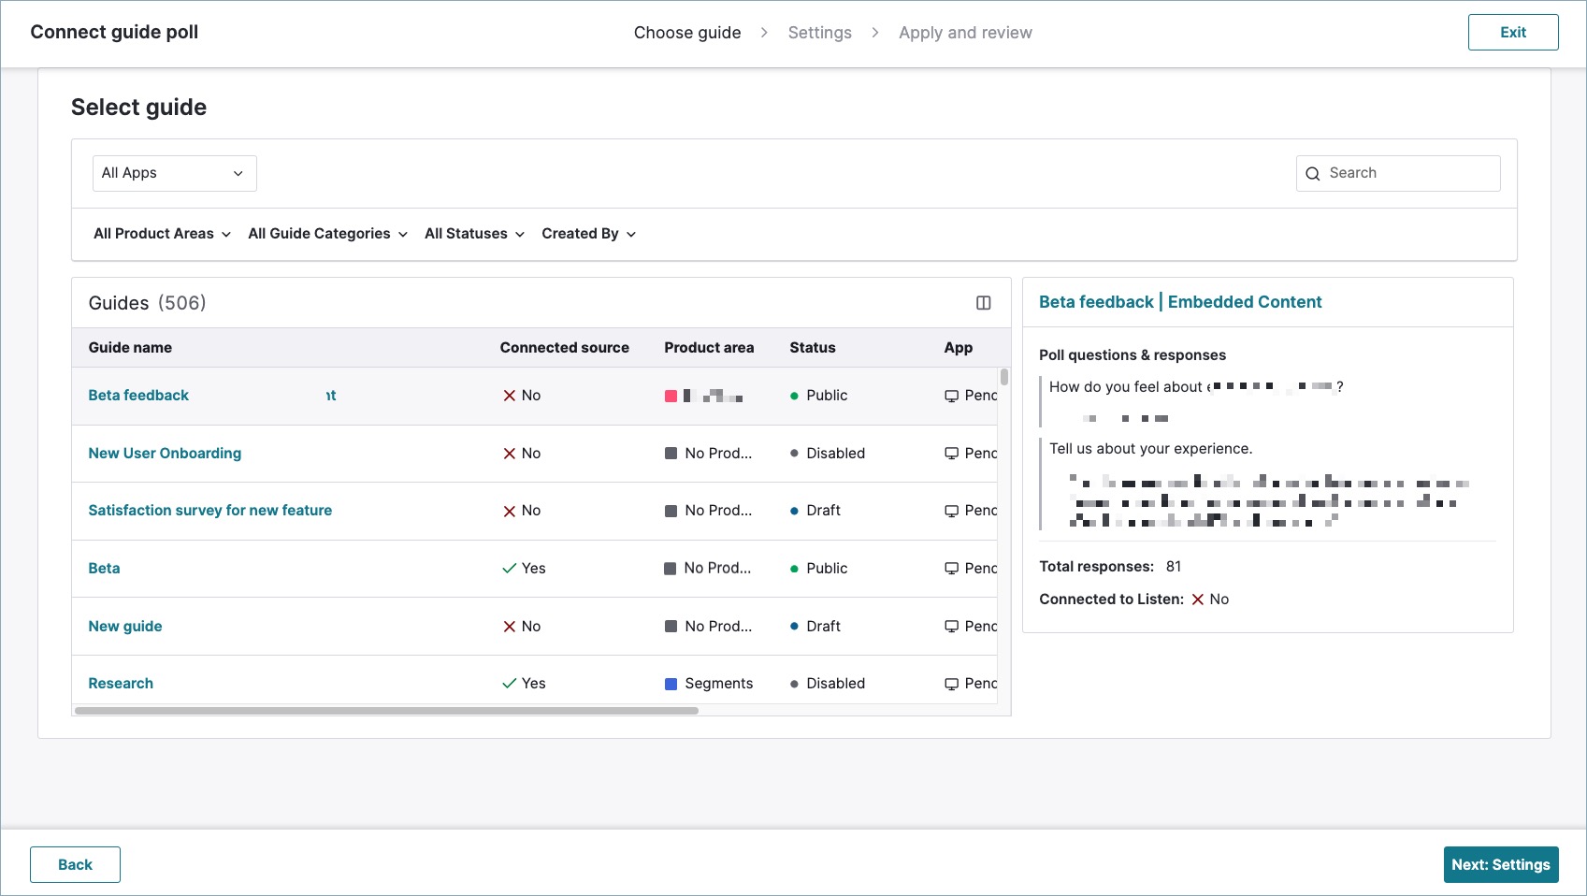Click the monitor app icon in Beta feedback row
This screenshot has height=896, width=1587.
tap(951, 396)
